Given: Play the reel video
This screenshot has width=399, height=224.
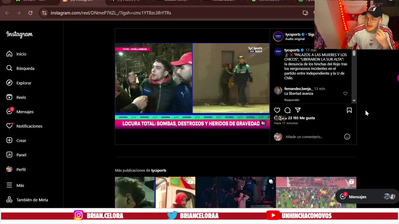Looking at the screenshot, I should [x=192, y=86].
